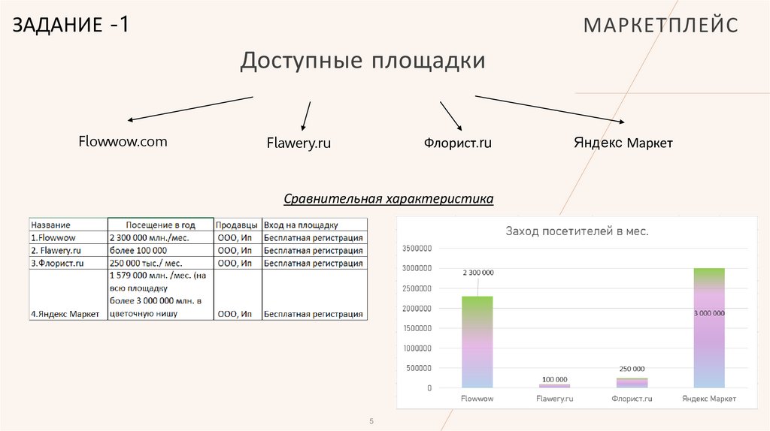Image resolution: width=770 pixels, height=431 pixels.
Task: Select the "4.Яндекс Маркет" table cell
Action: [x=68, y=294]
